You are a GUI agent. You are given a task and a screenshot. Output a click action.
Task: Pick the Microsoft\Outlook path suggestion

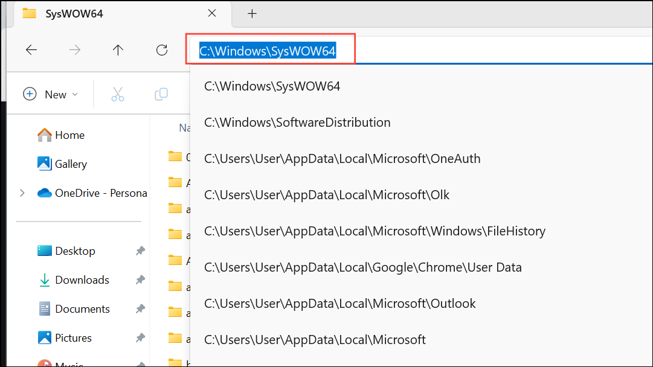[x=340, y=304]
